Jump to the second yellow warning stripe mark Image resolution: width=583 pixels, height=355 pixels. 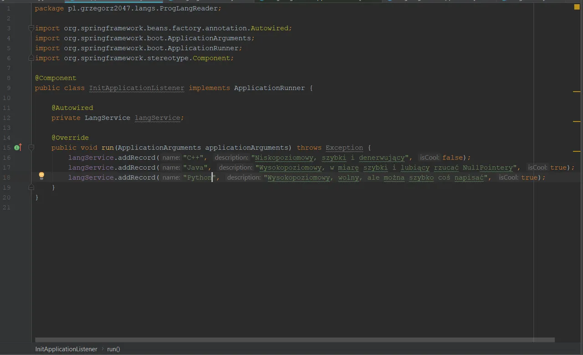coord(577,121)
